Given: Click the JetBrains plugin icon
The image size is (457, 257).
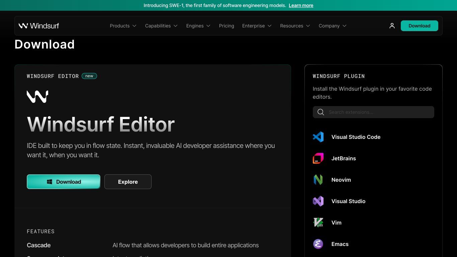Looking at the screenshot, I should click(x=318, y=158).
